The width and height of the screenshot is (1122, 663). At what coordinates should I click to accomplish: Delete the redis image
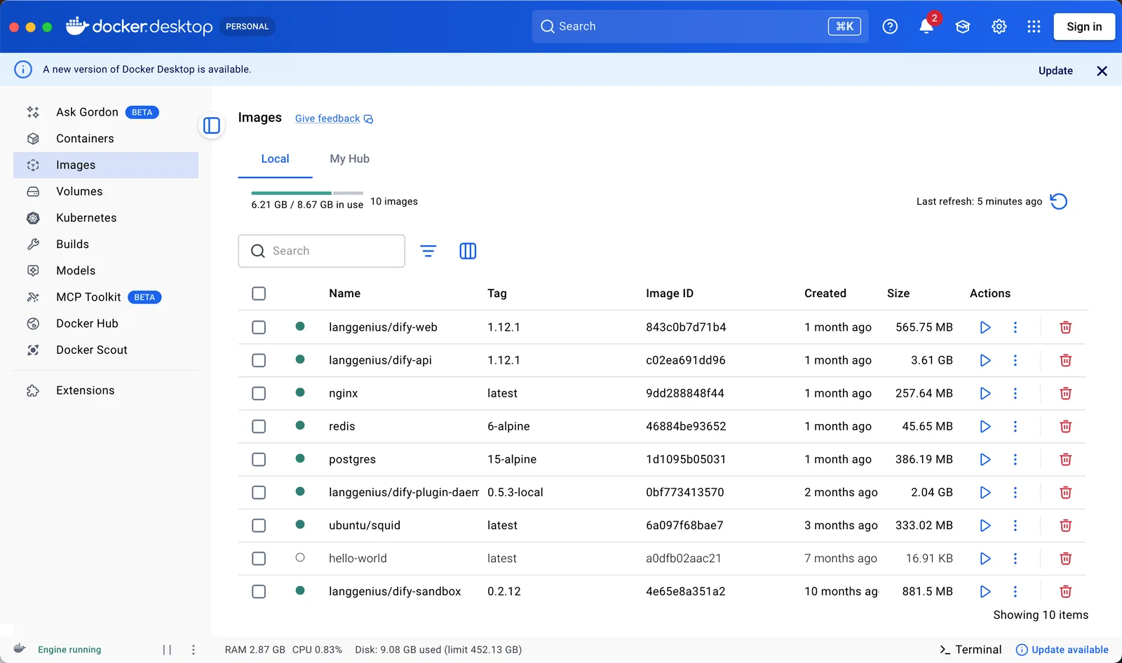click(1066, 426)
